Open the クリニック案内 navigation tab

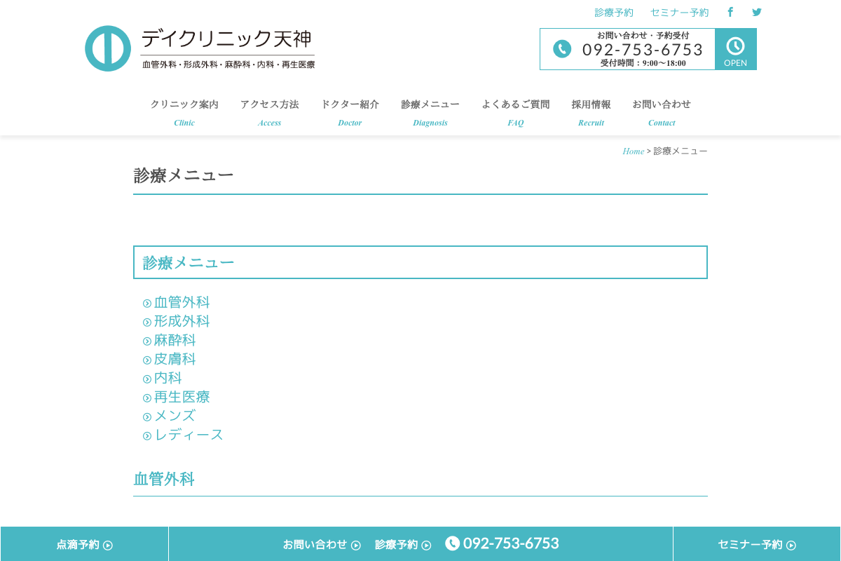(x=184, y=104)
